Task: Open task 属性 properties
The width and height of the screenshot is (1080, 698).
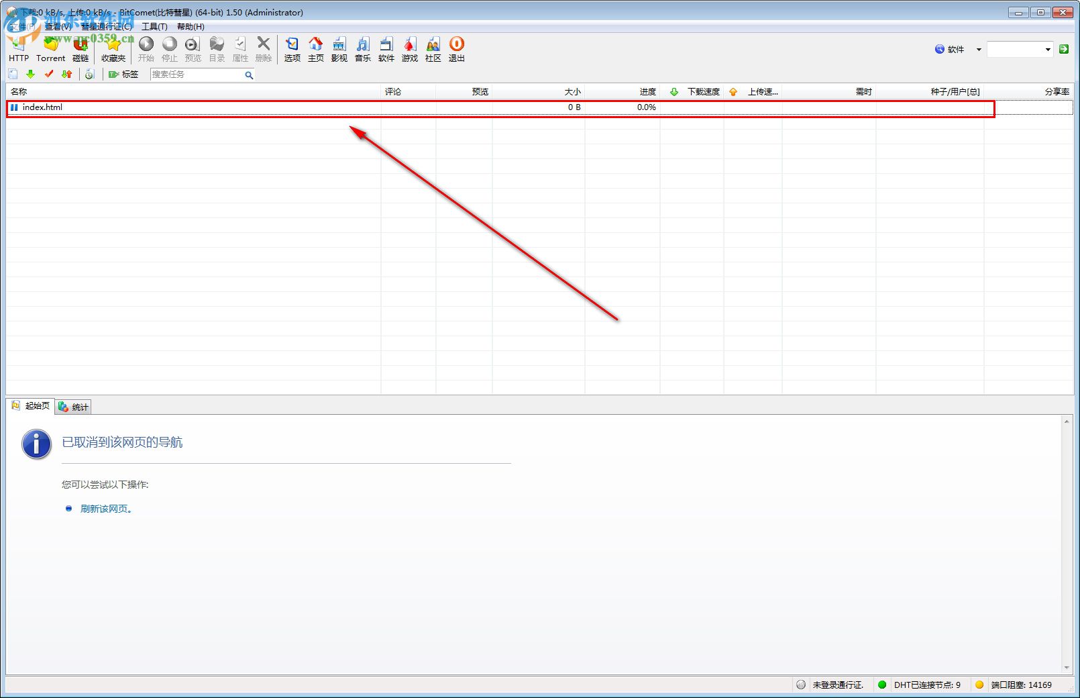Action: tap(240, 49)
